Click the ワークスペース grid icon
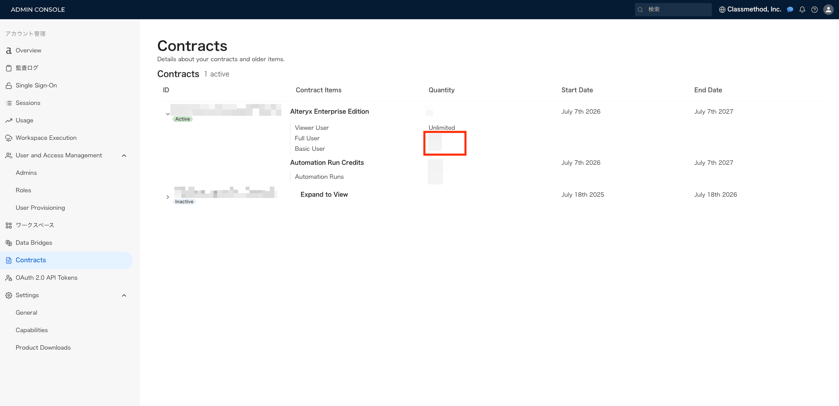 tap(9, 226)
